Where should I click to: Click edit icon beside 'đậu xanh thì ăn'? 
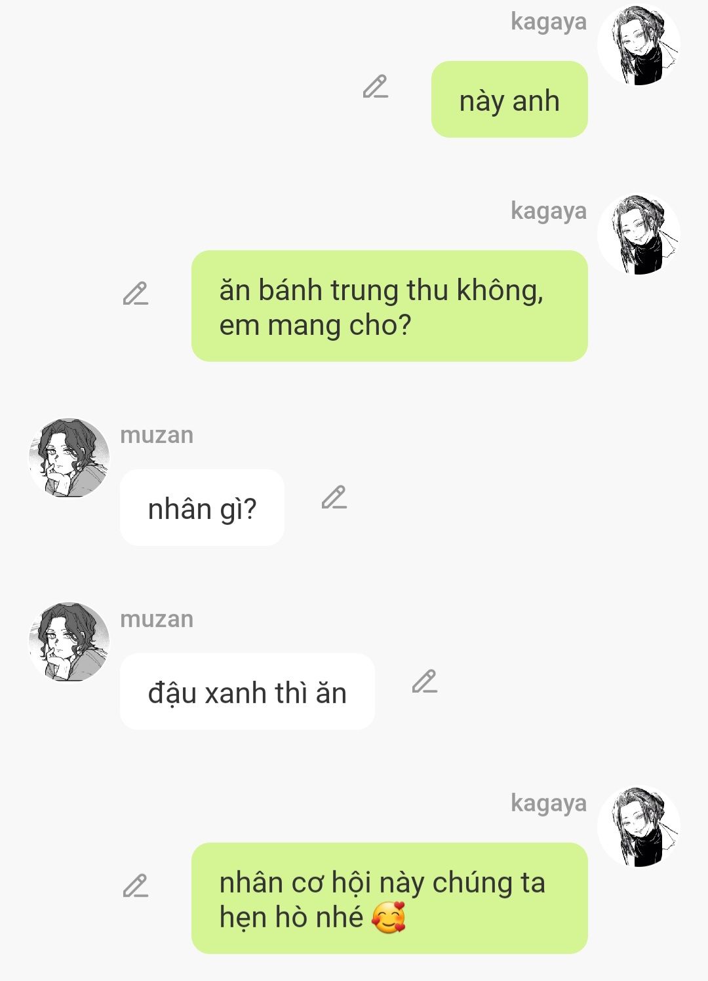[x=425, y=682]
